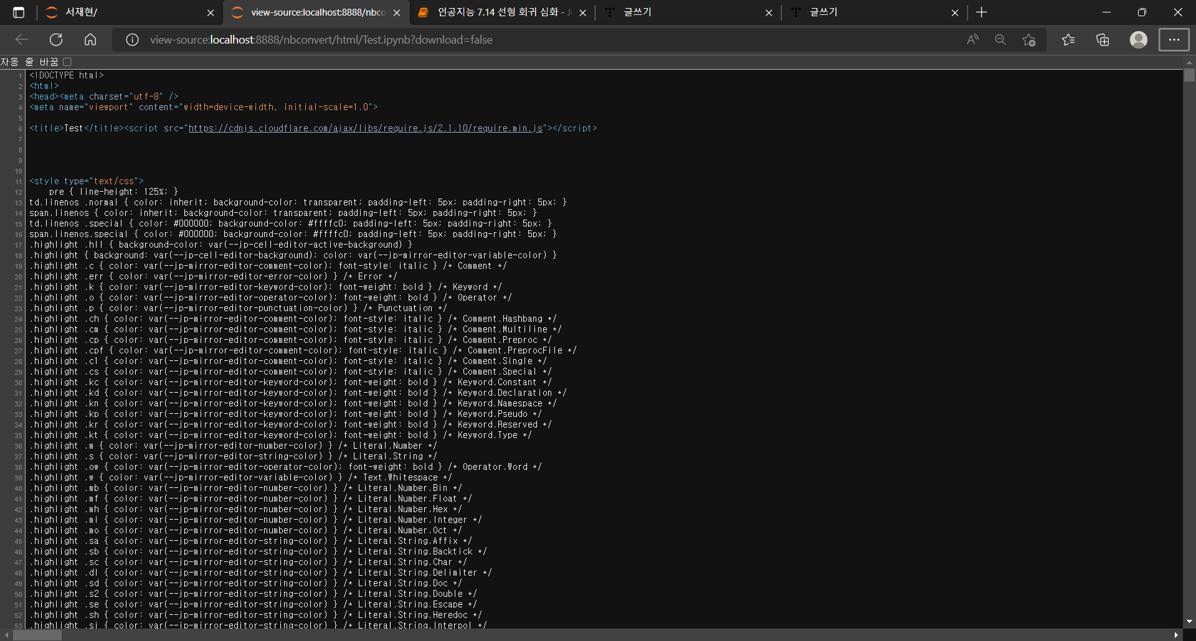Open the user profile menu
This screenshot has width=1196, height=641.
click(1139, 40)
